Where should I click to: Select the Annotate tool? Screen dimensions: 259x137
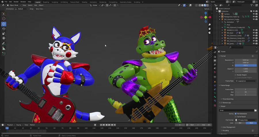(x=4, y=44)
